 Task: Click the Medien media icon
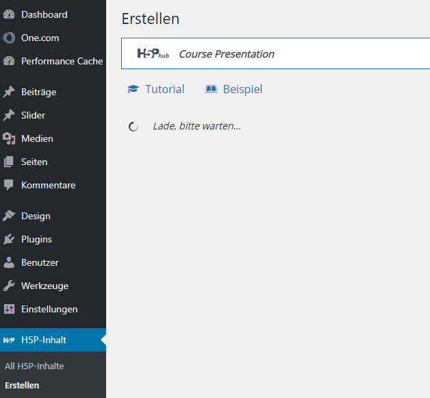tap(9, 138)
